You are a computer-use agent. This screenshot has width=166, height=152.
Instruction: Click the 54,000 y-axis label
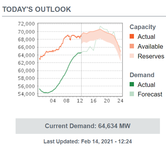(26, 94)
